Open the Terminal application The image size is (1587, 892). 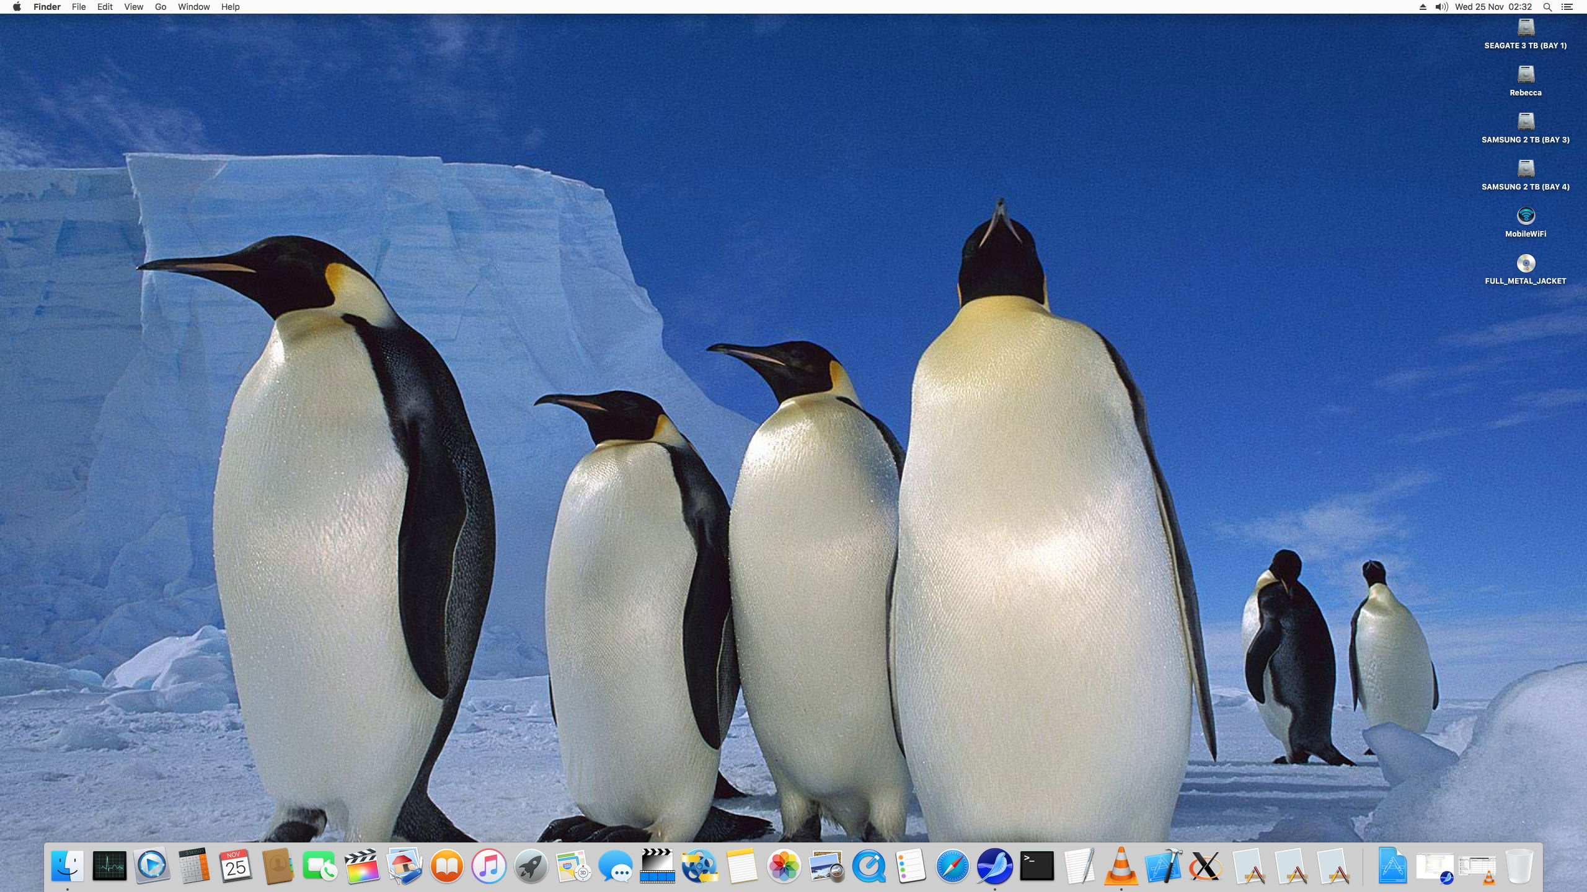[x=1037, y=865]
